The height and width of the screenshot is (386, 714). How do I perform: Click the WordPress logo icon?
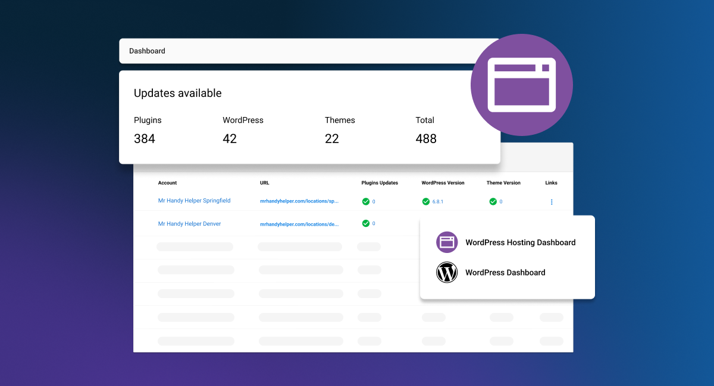coord(447,273)
